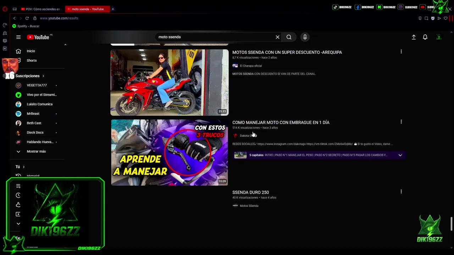Open the Your videos play icon
Screen dimensions: 454x255
[18, 214]
